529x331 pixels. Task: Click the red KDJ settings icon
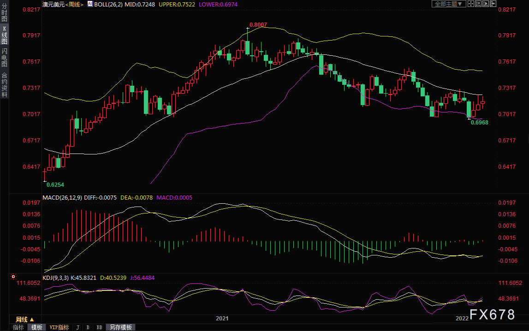click(13, 277)
